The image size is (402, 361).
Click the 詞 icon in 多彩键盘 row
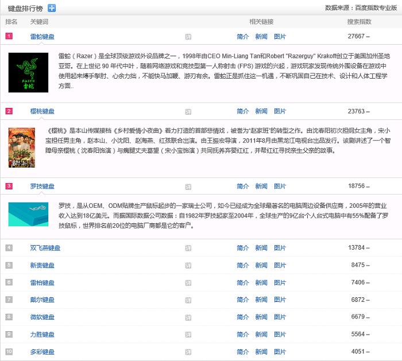tap(188, 352)
